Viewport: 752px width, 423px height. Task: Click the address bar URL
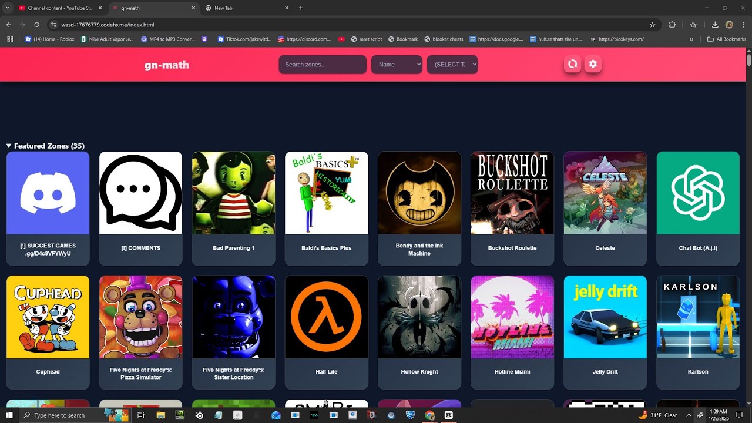coord(108,25)
